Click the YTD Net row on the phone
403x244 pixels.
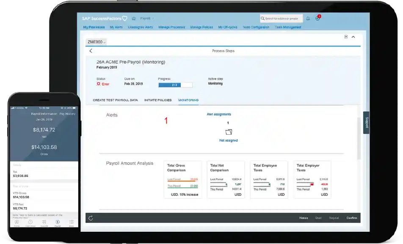pos(44,206)
